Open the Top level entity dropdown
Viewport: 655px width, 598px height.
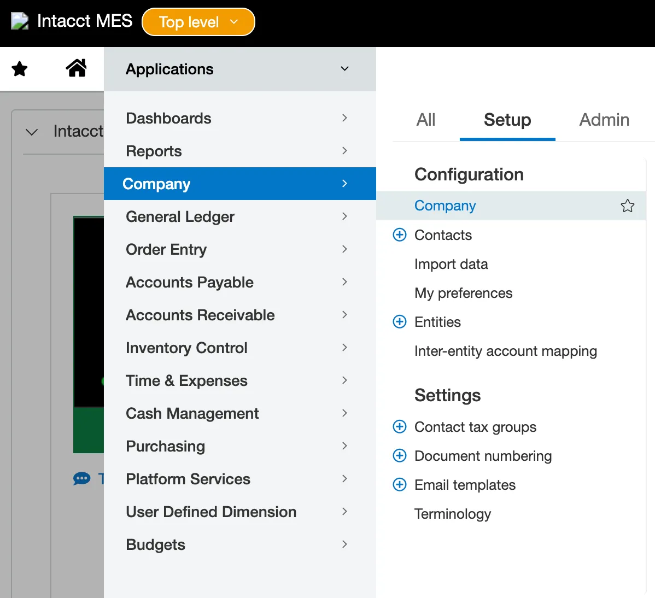198,22
